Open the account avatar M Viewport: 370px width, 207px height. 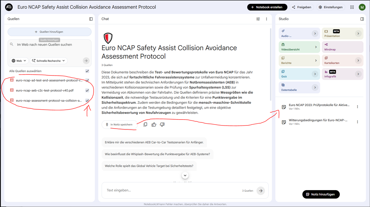362,7
